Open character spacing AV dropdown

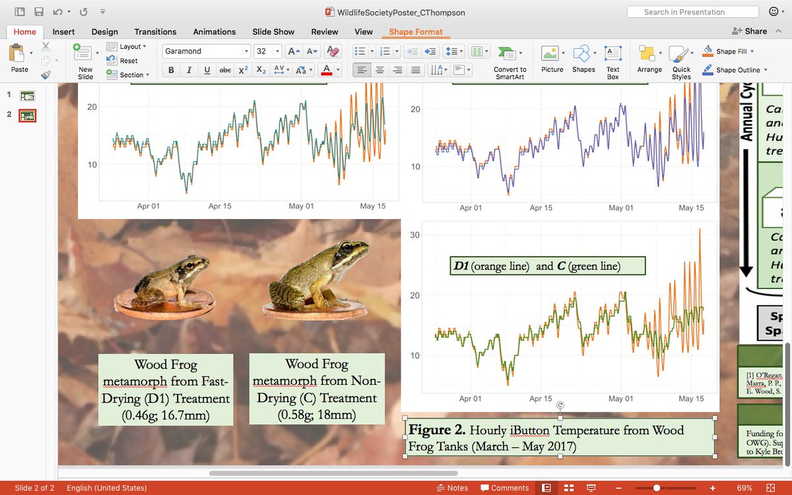280,70
